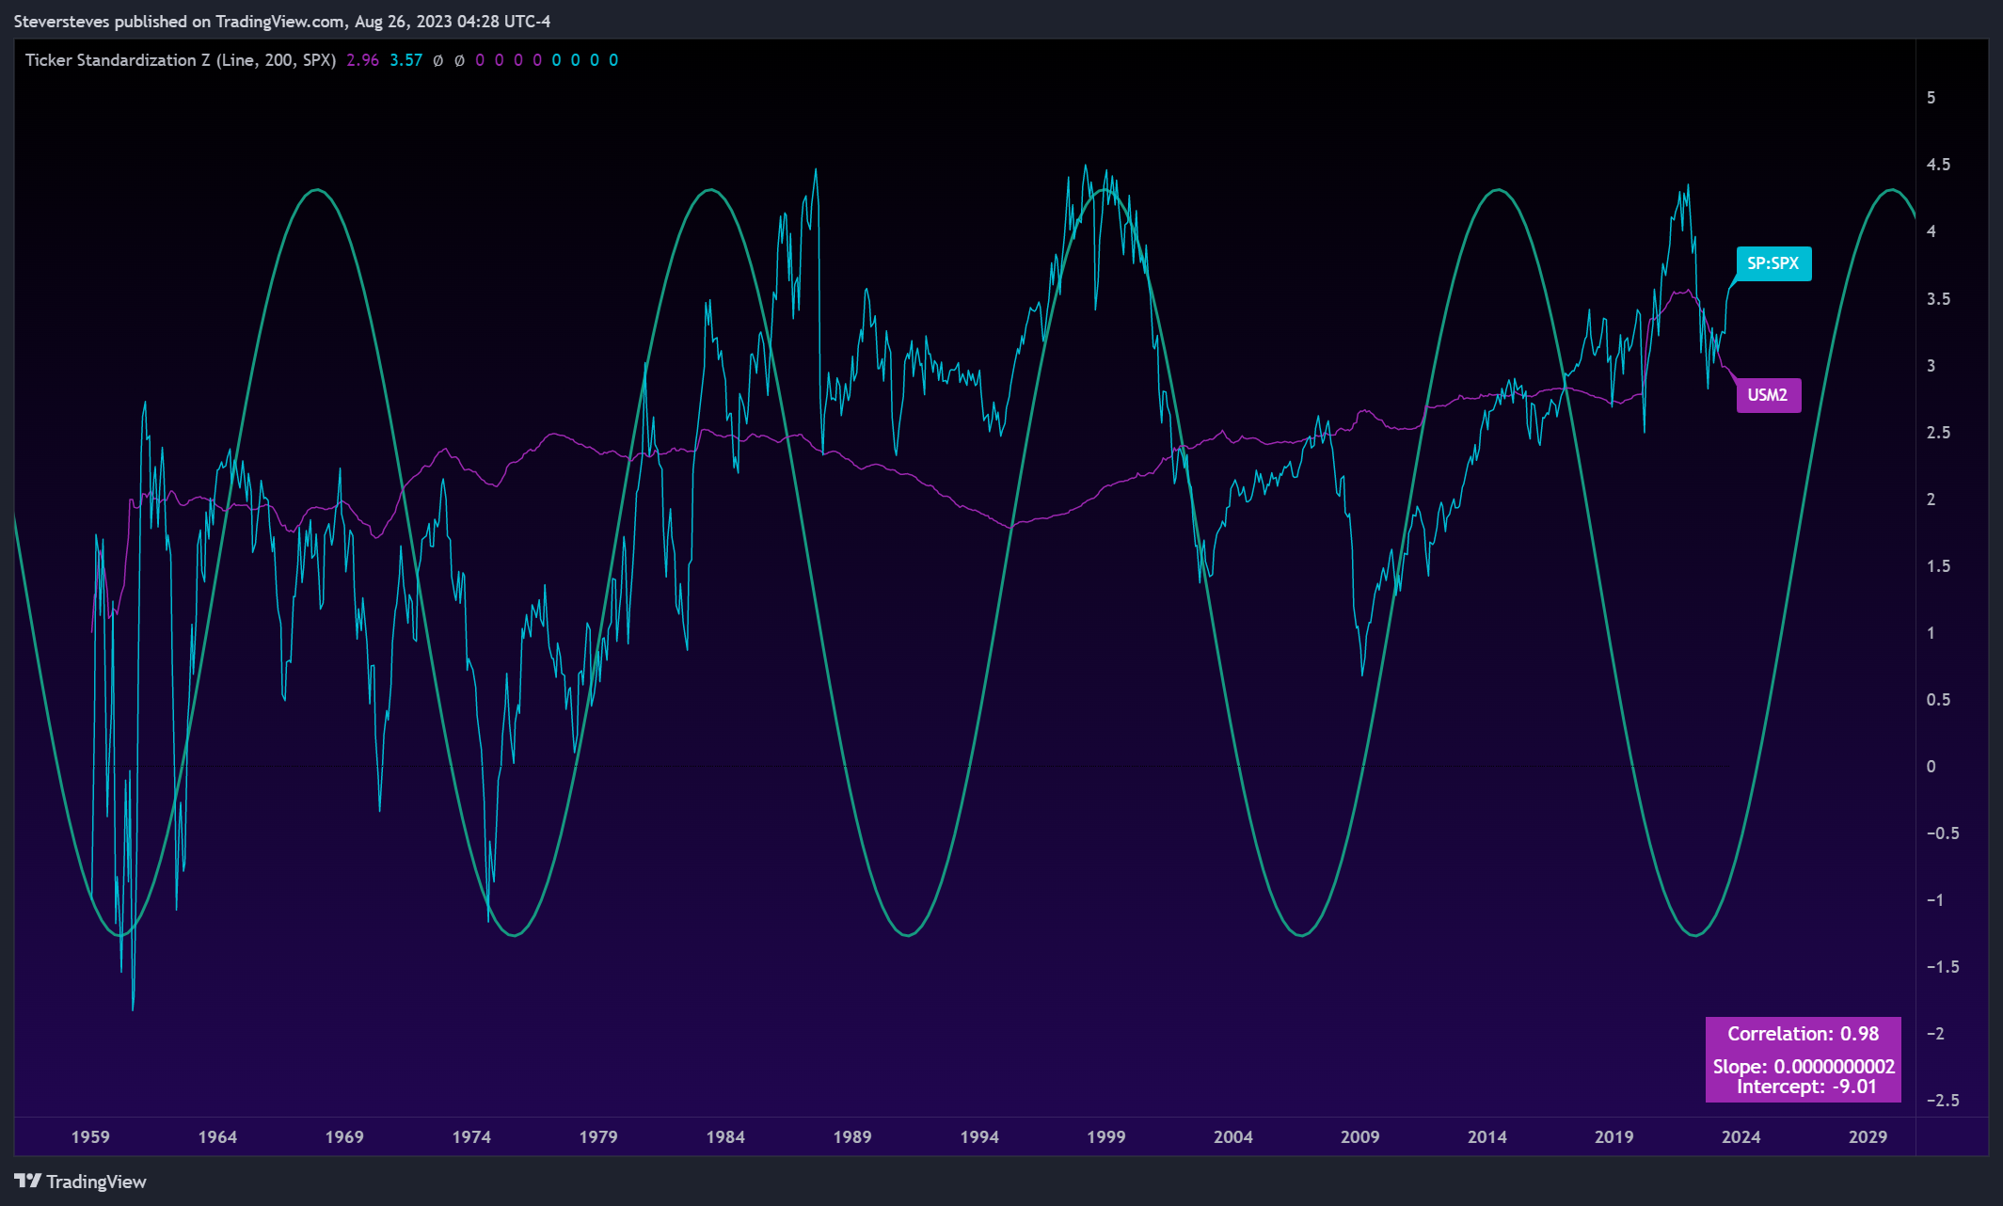Viewport: 2003px width, 1206px height.
Task: Click the 0 value on price scale
Action: [x=1931, y=767]
